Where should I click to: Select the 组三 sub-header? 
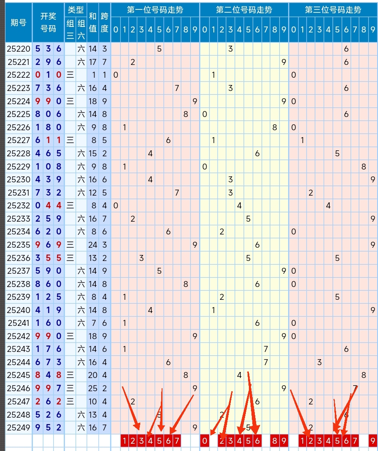coord(70,29)
